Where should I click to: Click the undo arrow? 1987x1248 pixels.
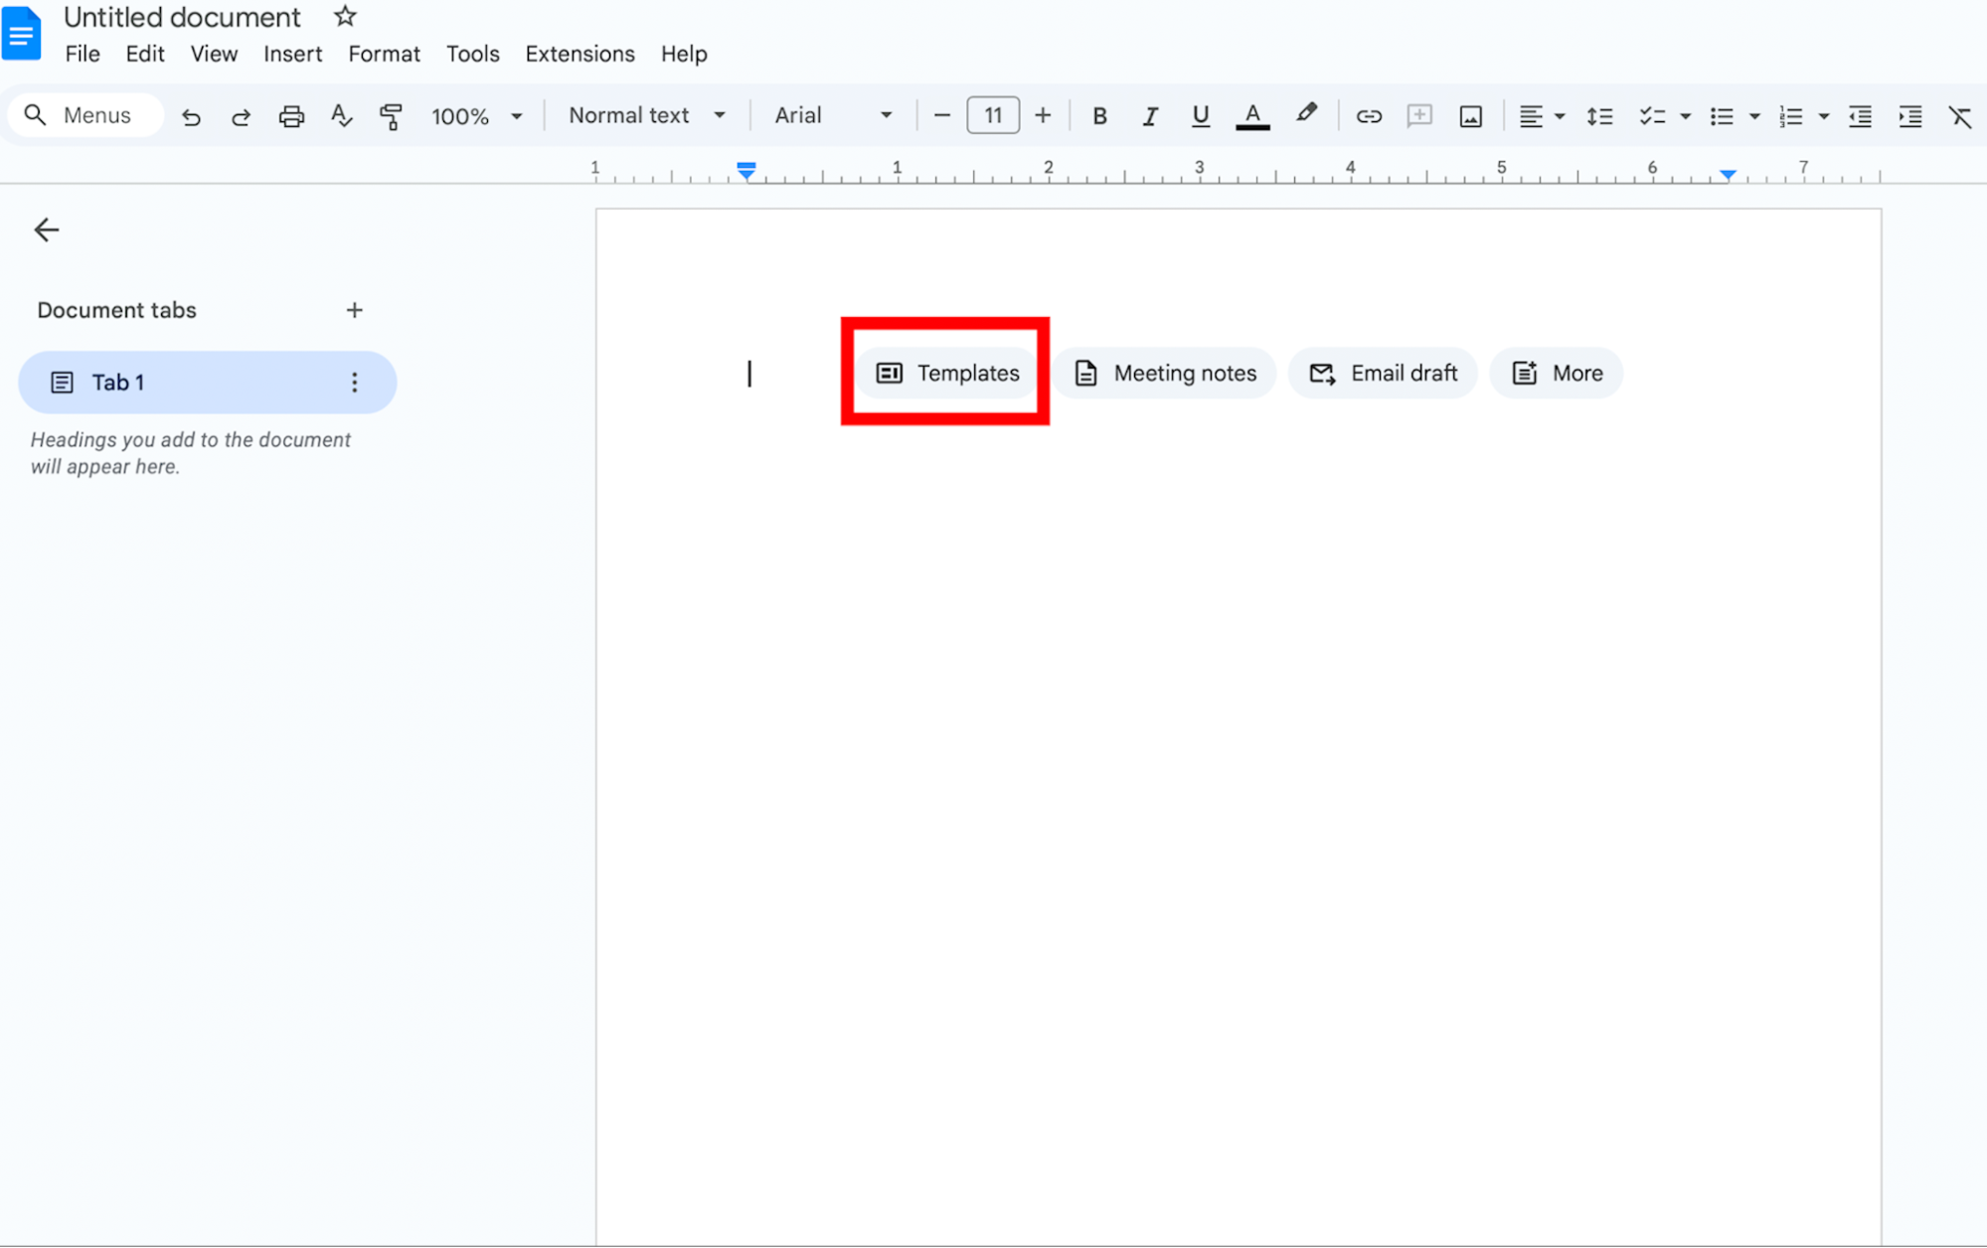pos(191,116)
